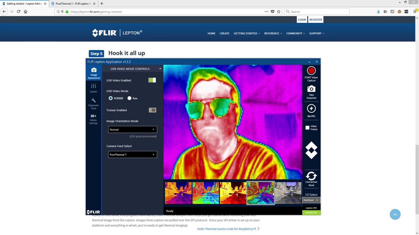This screenshot has height=235, width=419.
Task: Close the Getting started tab
Action: coord(45,4)
